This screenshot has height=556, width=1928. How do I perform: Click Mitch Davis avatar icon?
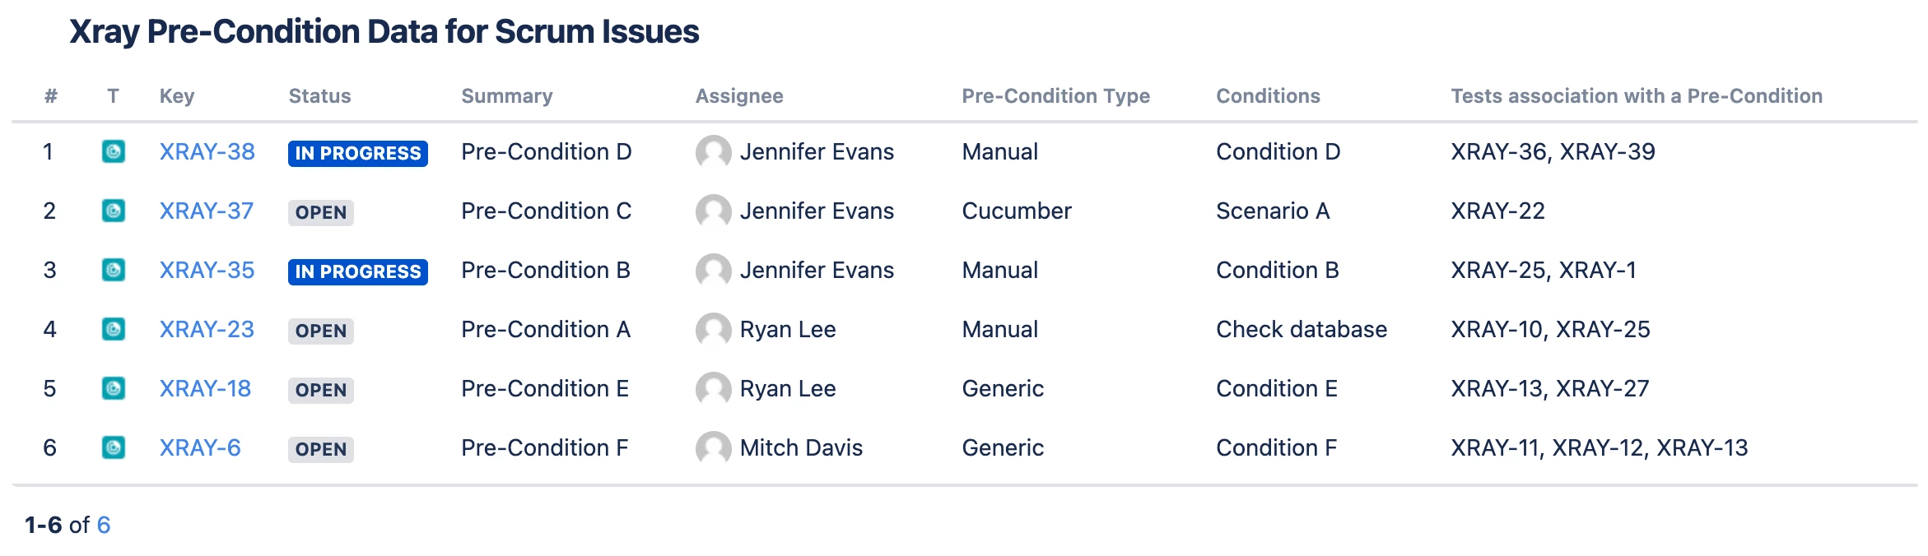(713, 448)
